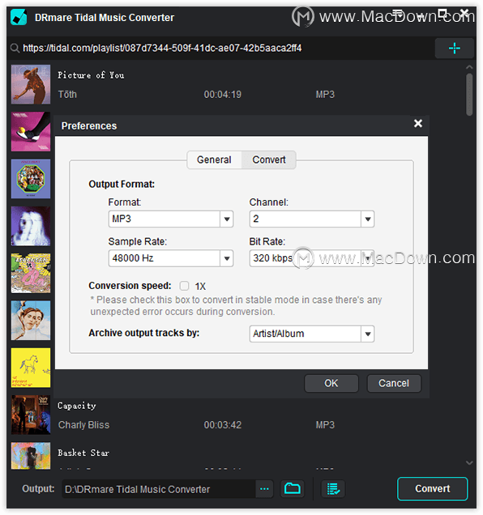Select the yellow horse album thumbnail
Screen dimensions: 483x515
pos(31,368)
